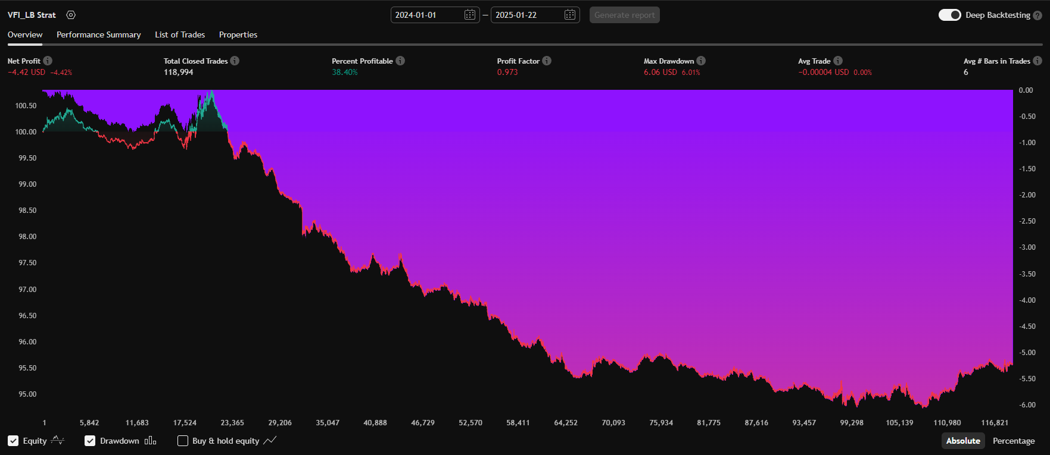The height and width of the screenshot is (455, 1050).
Task: Show Avg # Bars in Trades info icon
Action: tap(1037, 61)
